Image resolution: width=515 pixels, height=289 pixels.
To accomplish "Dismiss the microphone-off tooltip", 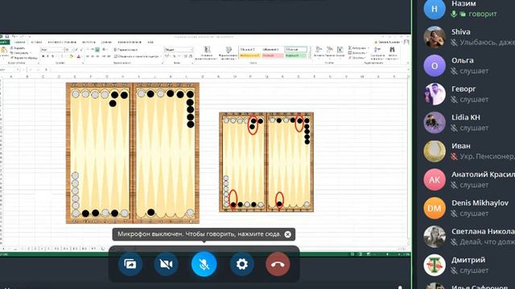I will (x=288, y=234).
